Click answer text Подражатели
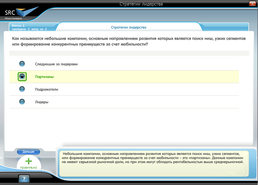Screen dimensions: 258x185 46,89
